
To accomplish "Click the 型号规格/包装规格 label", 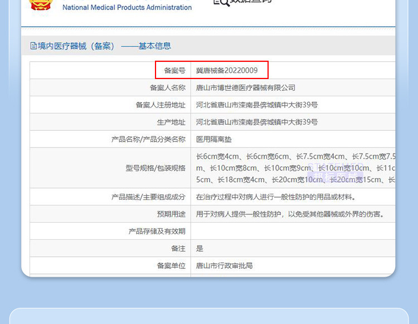I will [x=155, y=168].
